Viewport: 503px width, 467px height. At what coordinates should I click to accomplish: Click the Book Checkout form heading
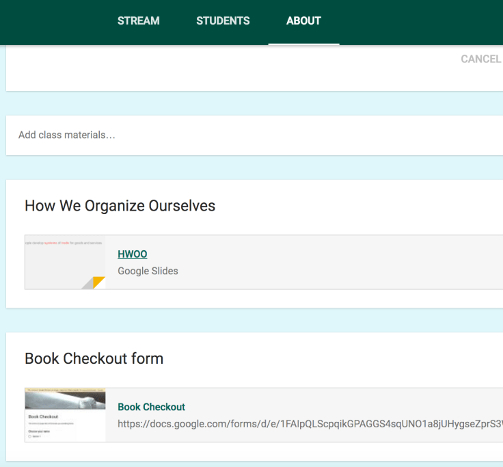click(94, 358)
